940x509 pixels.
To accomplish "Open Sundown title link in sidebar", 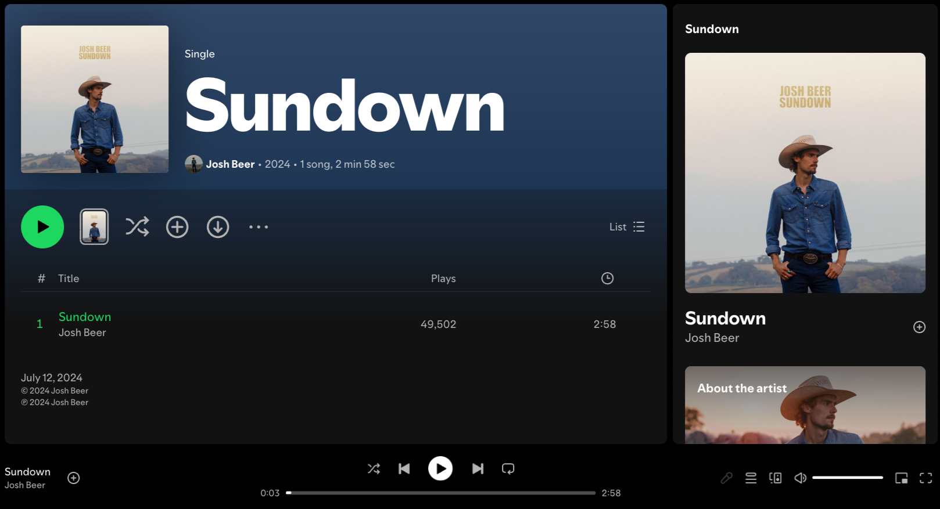I will pyautogui.click(x=725, y=318).
